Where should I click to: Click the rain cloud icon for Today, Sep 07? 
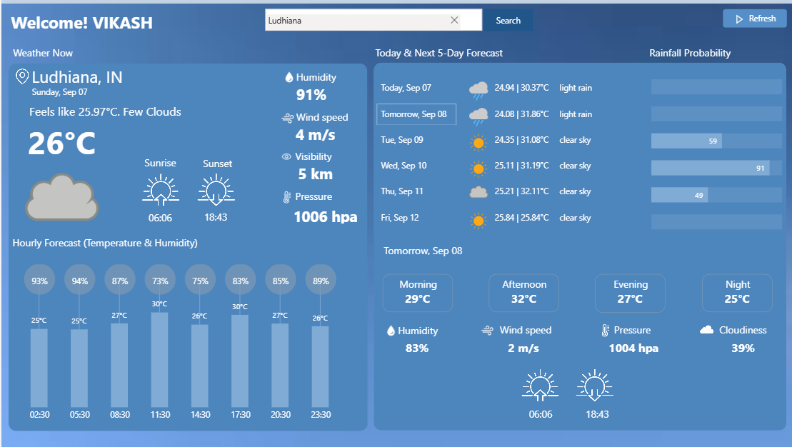pyautogui.click(x=478, y=89)
